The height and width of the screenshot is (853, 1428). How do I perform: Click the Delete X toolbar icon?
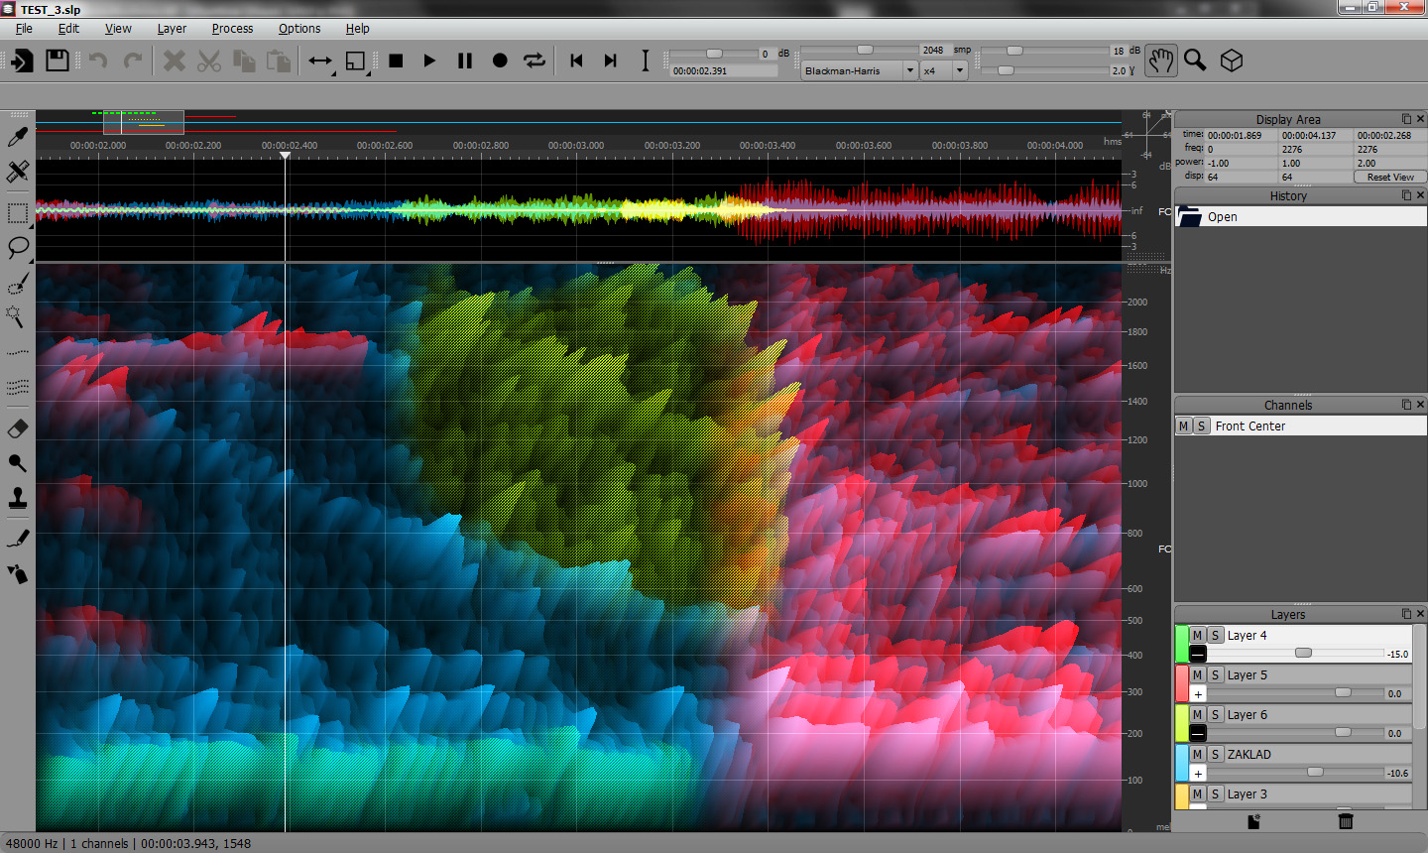click(175, 61)
